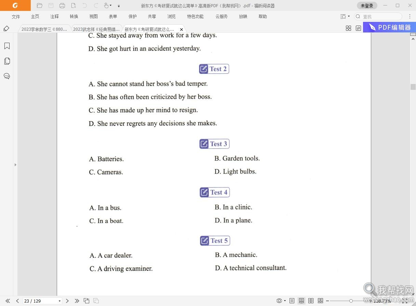Click the zoom slider handle

tap(351, 301)
